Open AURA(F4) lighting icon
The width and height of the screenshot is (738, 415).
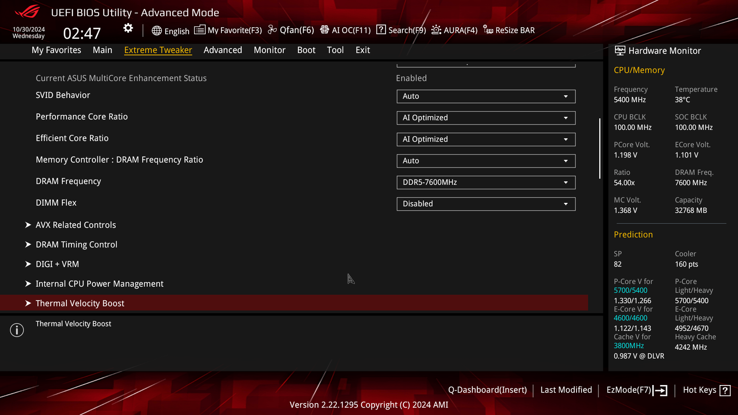436,30
